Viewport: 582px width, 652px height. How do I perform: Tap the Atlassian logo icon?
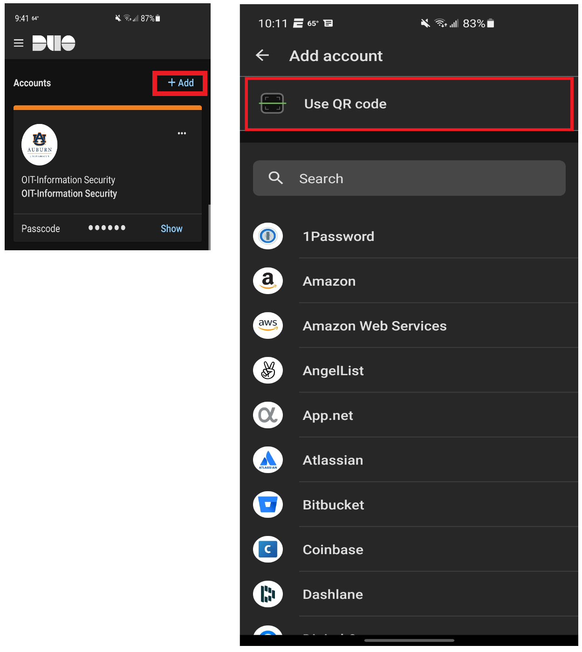coord(268,460)
